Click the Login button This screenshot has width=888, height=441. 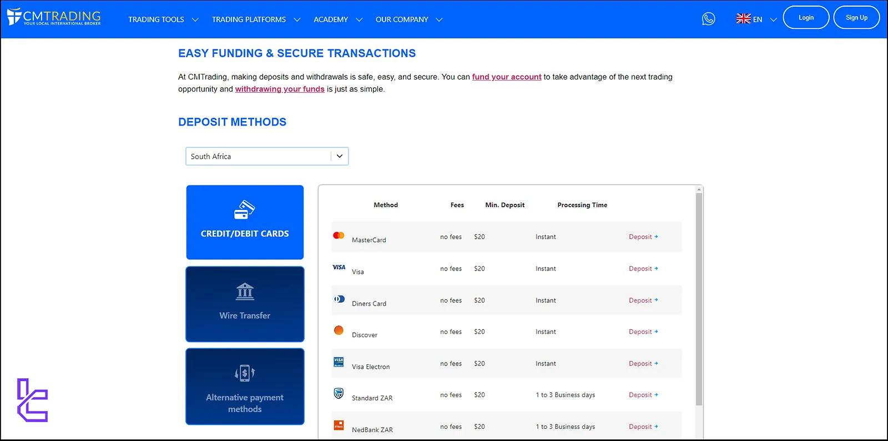(x=806, y=17)
